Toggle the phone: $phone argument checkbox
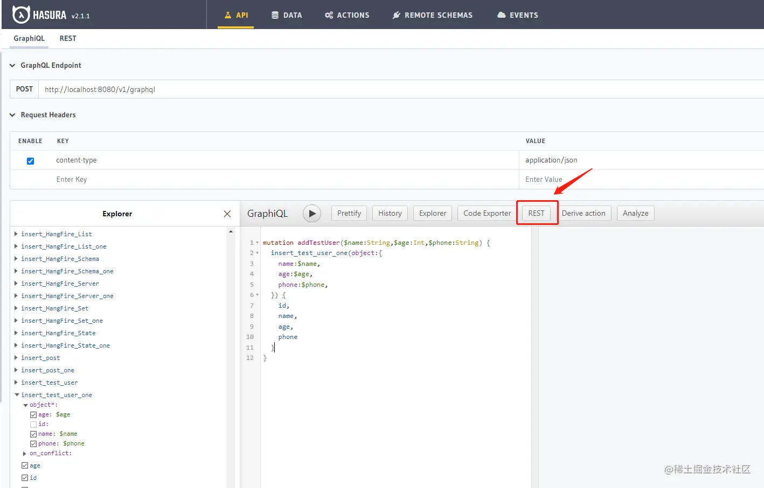This screenshot has height=488, width=764. [33, 444]
